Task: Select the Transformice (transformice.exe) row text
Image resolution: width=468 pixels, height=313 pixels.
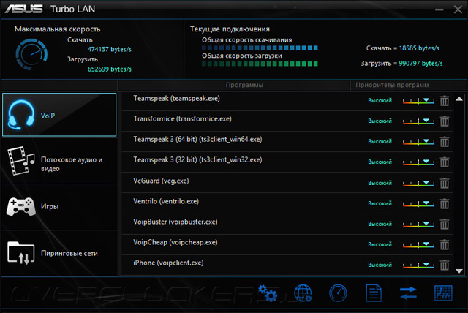Action: click(x=182, y=118)
